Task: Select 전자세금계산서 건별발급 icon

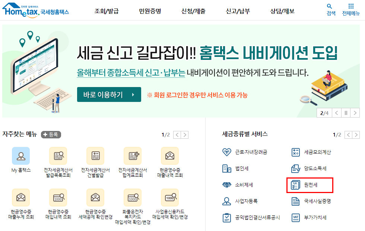Action: click(x=95, y=156)
